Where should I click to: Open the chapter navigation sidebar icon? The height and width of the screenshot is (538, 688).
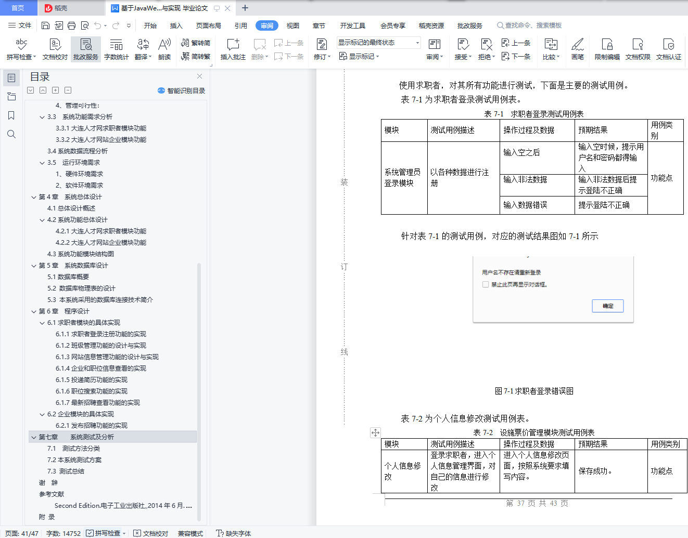[x=11, y=97]
